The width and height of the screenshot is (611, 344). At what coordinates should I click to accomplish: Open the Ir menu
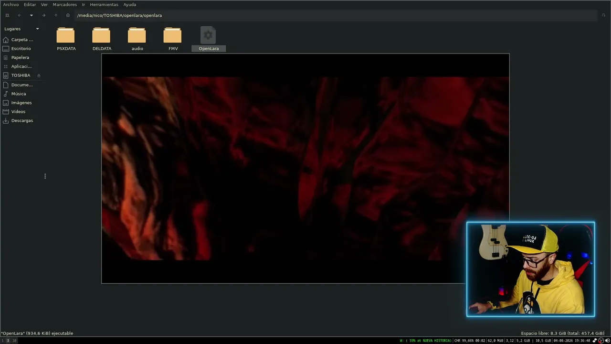click(x=84, y=5)
